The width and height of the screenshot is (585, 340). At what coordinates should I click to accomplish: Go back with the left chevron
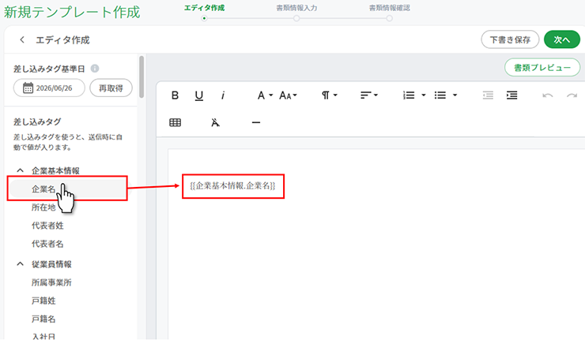coord(22,40)
